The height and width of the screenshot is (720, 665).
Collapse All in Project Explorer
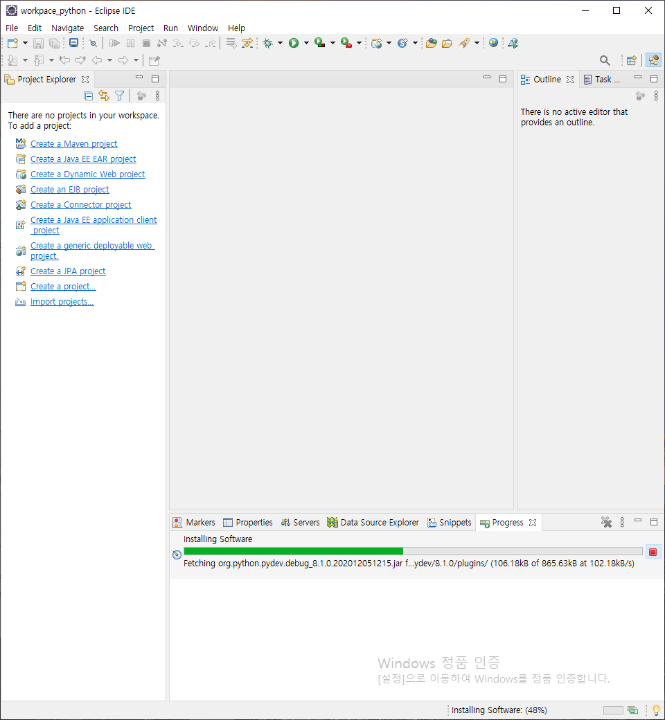(x=88, y=96)
